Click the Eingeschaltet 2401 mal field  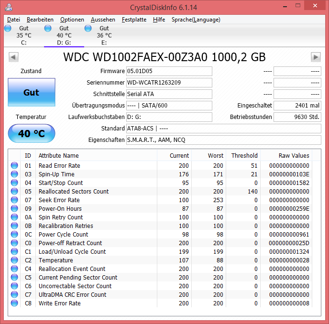(297, 106)
